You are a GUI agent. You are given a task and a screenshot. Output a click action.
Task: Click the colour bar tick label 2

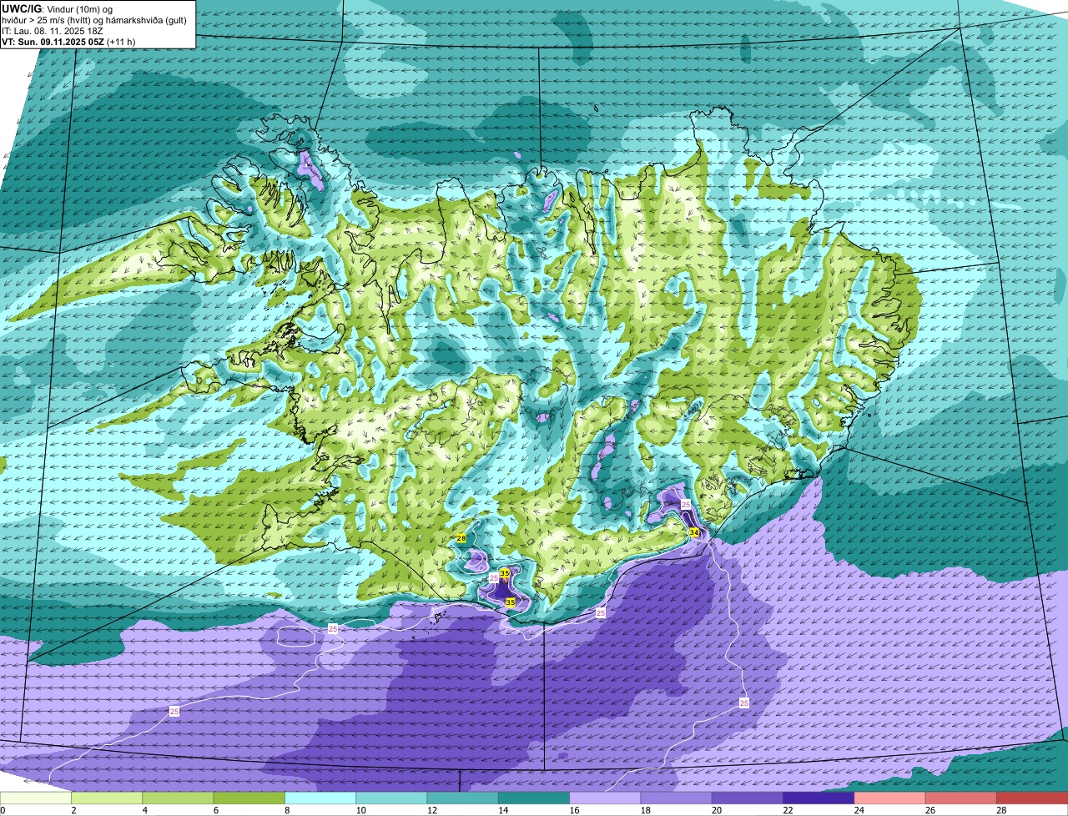point(73,810)
